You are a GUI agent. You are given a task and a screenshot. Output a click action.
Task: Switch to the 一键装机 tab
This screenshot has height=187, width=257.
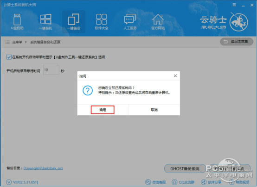coord(45,22)
